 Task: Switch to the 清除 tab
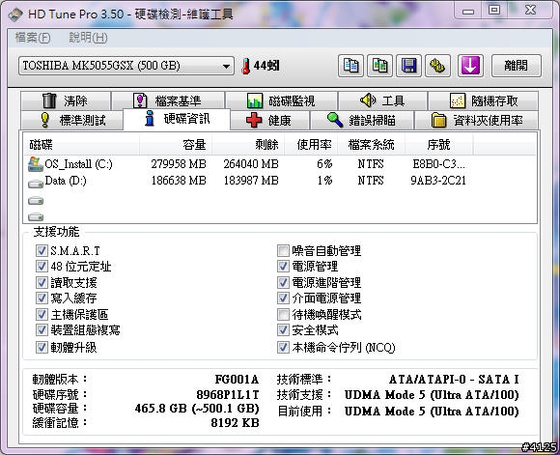66,100
